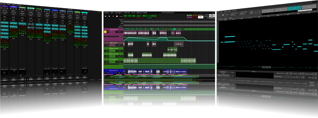Switch to the Phrase tab in sequencer
Image resolution: width=318 pixels, height=118 pixels.
click(225, 18)
